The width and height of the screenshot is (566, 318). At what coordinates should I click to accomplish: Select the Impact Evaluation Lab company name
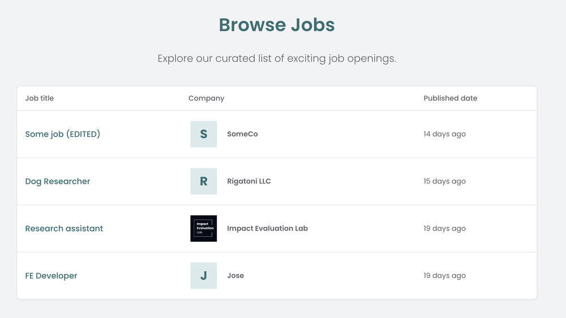[x=267, y=228]
